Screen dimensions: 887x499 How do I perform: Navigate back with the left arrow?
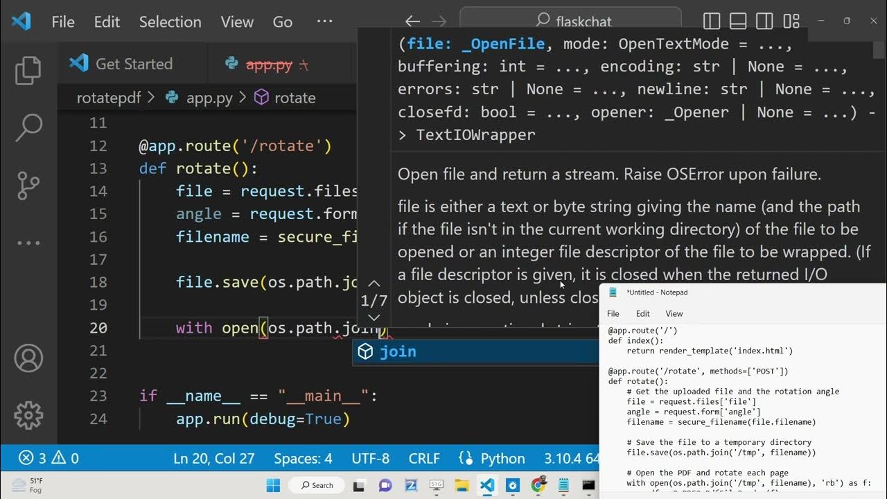tap(412, 21)
